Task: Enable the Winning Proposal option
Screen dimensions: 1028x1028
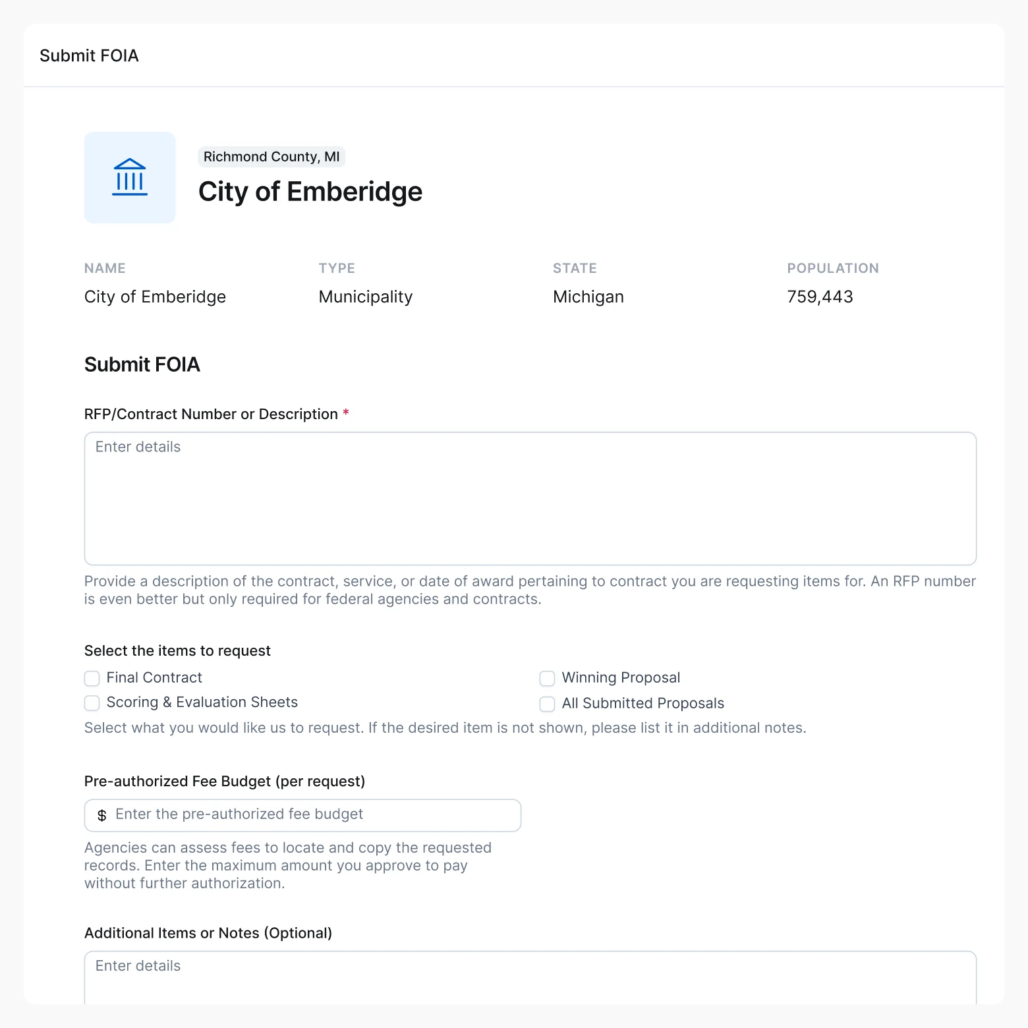Action: point(547,678)
